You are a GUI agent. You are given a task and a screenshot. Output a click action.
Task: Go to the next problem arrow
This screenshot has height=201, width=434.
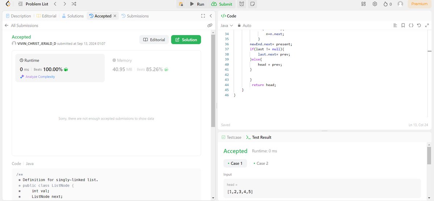(x=64, y=4)
